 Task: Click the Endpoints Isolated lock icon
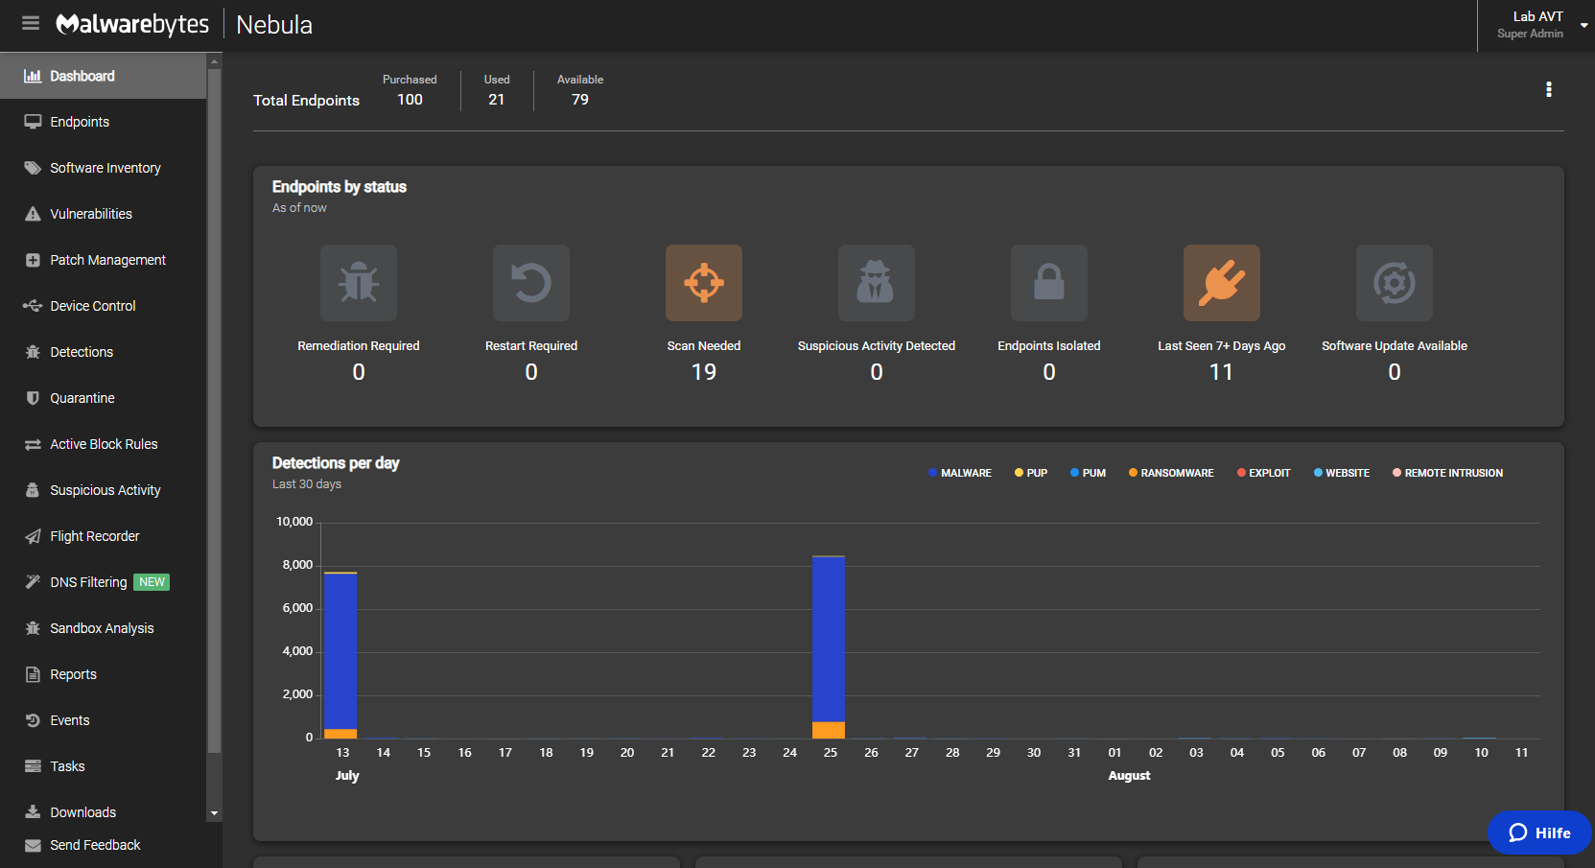point(1048,283)
